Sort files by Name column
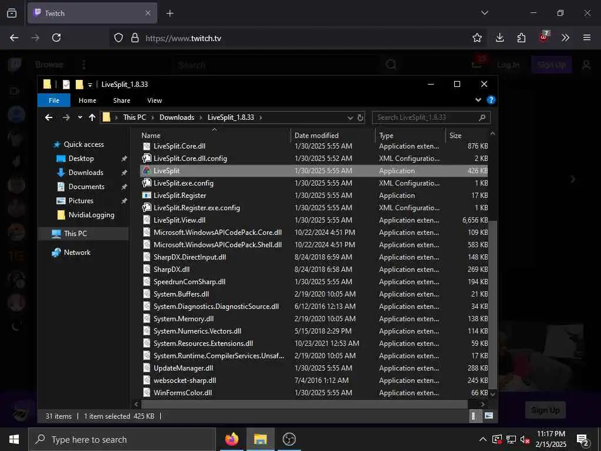The width and height of the screenshot is (601, 451). (x=214, y=136)
